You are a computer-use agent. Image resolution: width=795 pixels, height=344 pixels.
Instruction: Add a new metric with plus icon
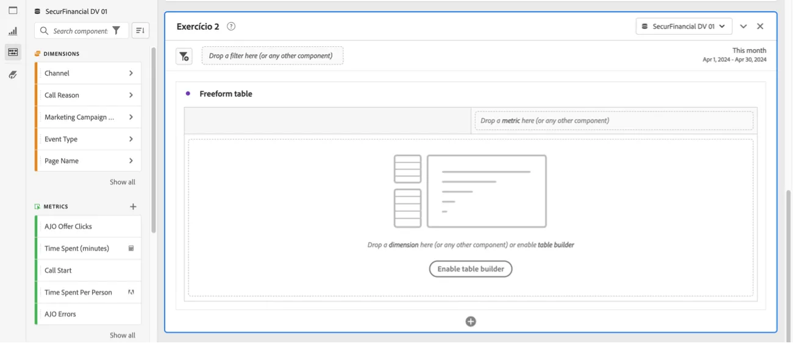point(133,206)
